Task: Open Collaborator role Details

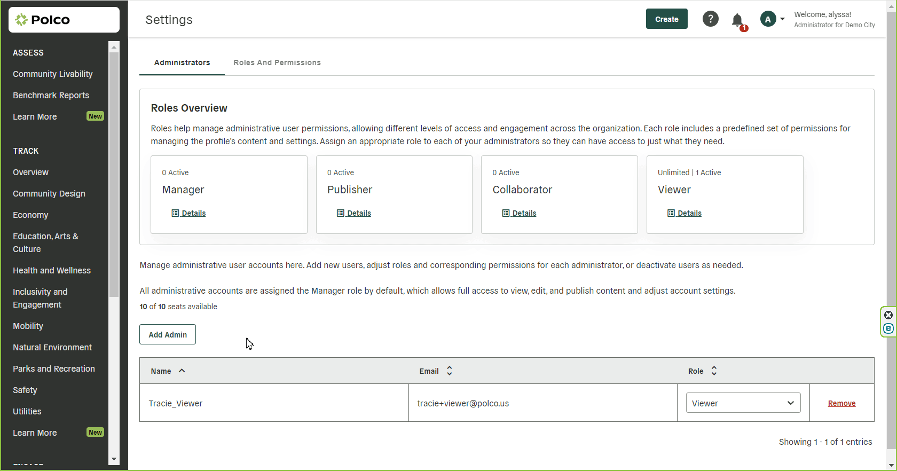Action: [519, 213]
